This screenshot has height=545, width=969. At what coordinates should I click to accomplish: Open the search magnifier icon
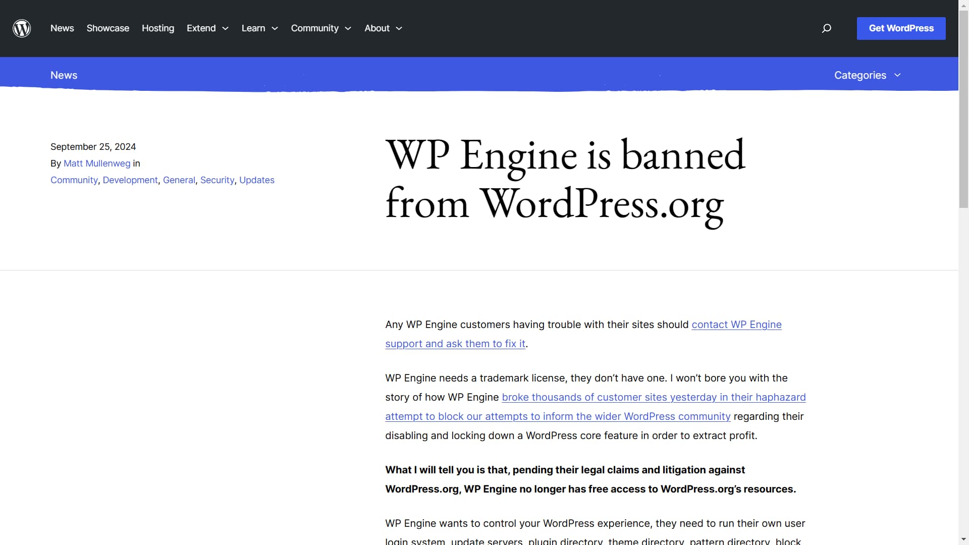[x=826, y=28]
